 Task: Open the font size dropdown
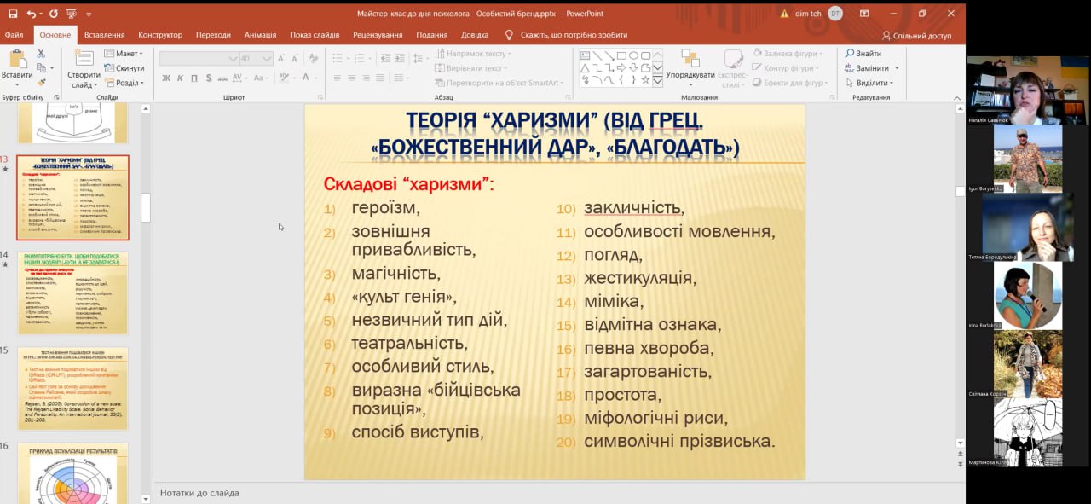pos(267,59)
